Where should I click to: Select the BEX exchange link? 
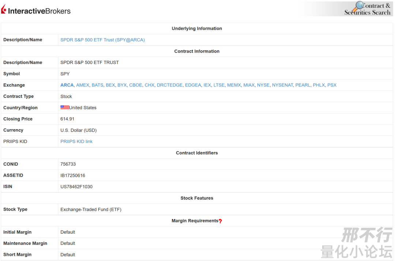[x=110, y=85]
